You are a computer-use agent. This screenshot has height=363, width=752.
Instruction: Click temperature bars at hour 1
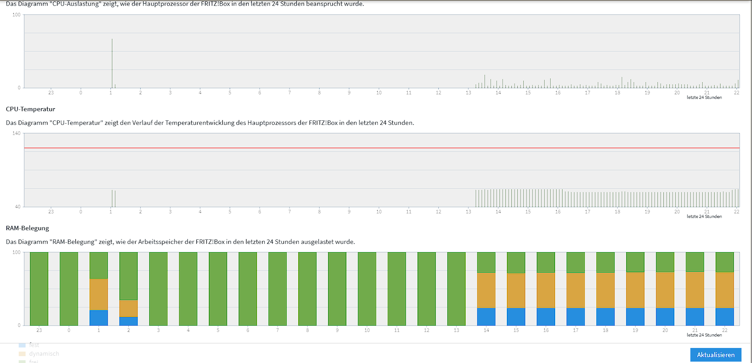[x=114, y=198]
